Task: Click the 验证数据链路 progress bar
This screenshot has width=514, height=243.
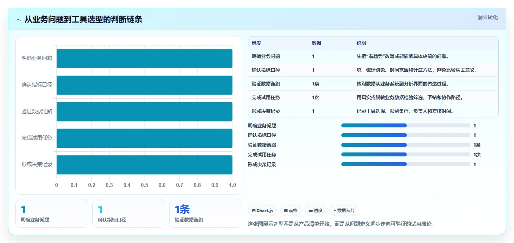Action: click(406, 145)
